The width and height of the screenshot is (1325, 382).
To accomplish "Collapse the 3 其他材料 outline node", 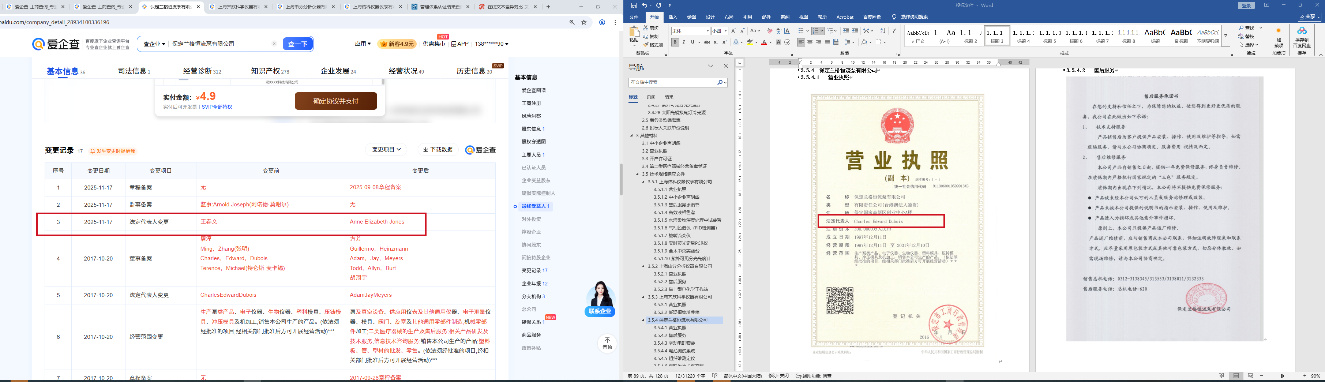I will click(x=632, y=136).
